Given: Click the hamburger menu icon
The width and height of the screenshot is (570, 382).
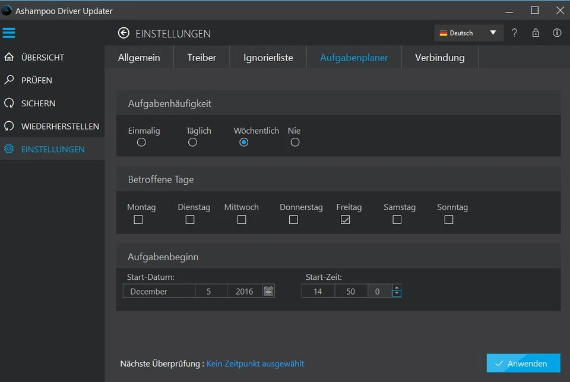Looking at the screenshot, I should (x=9, y=33).
